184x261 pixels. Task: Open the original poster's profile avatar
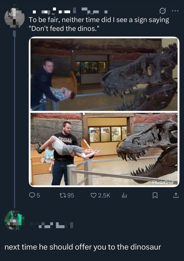pyautogui.click(x=14, y=17)
